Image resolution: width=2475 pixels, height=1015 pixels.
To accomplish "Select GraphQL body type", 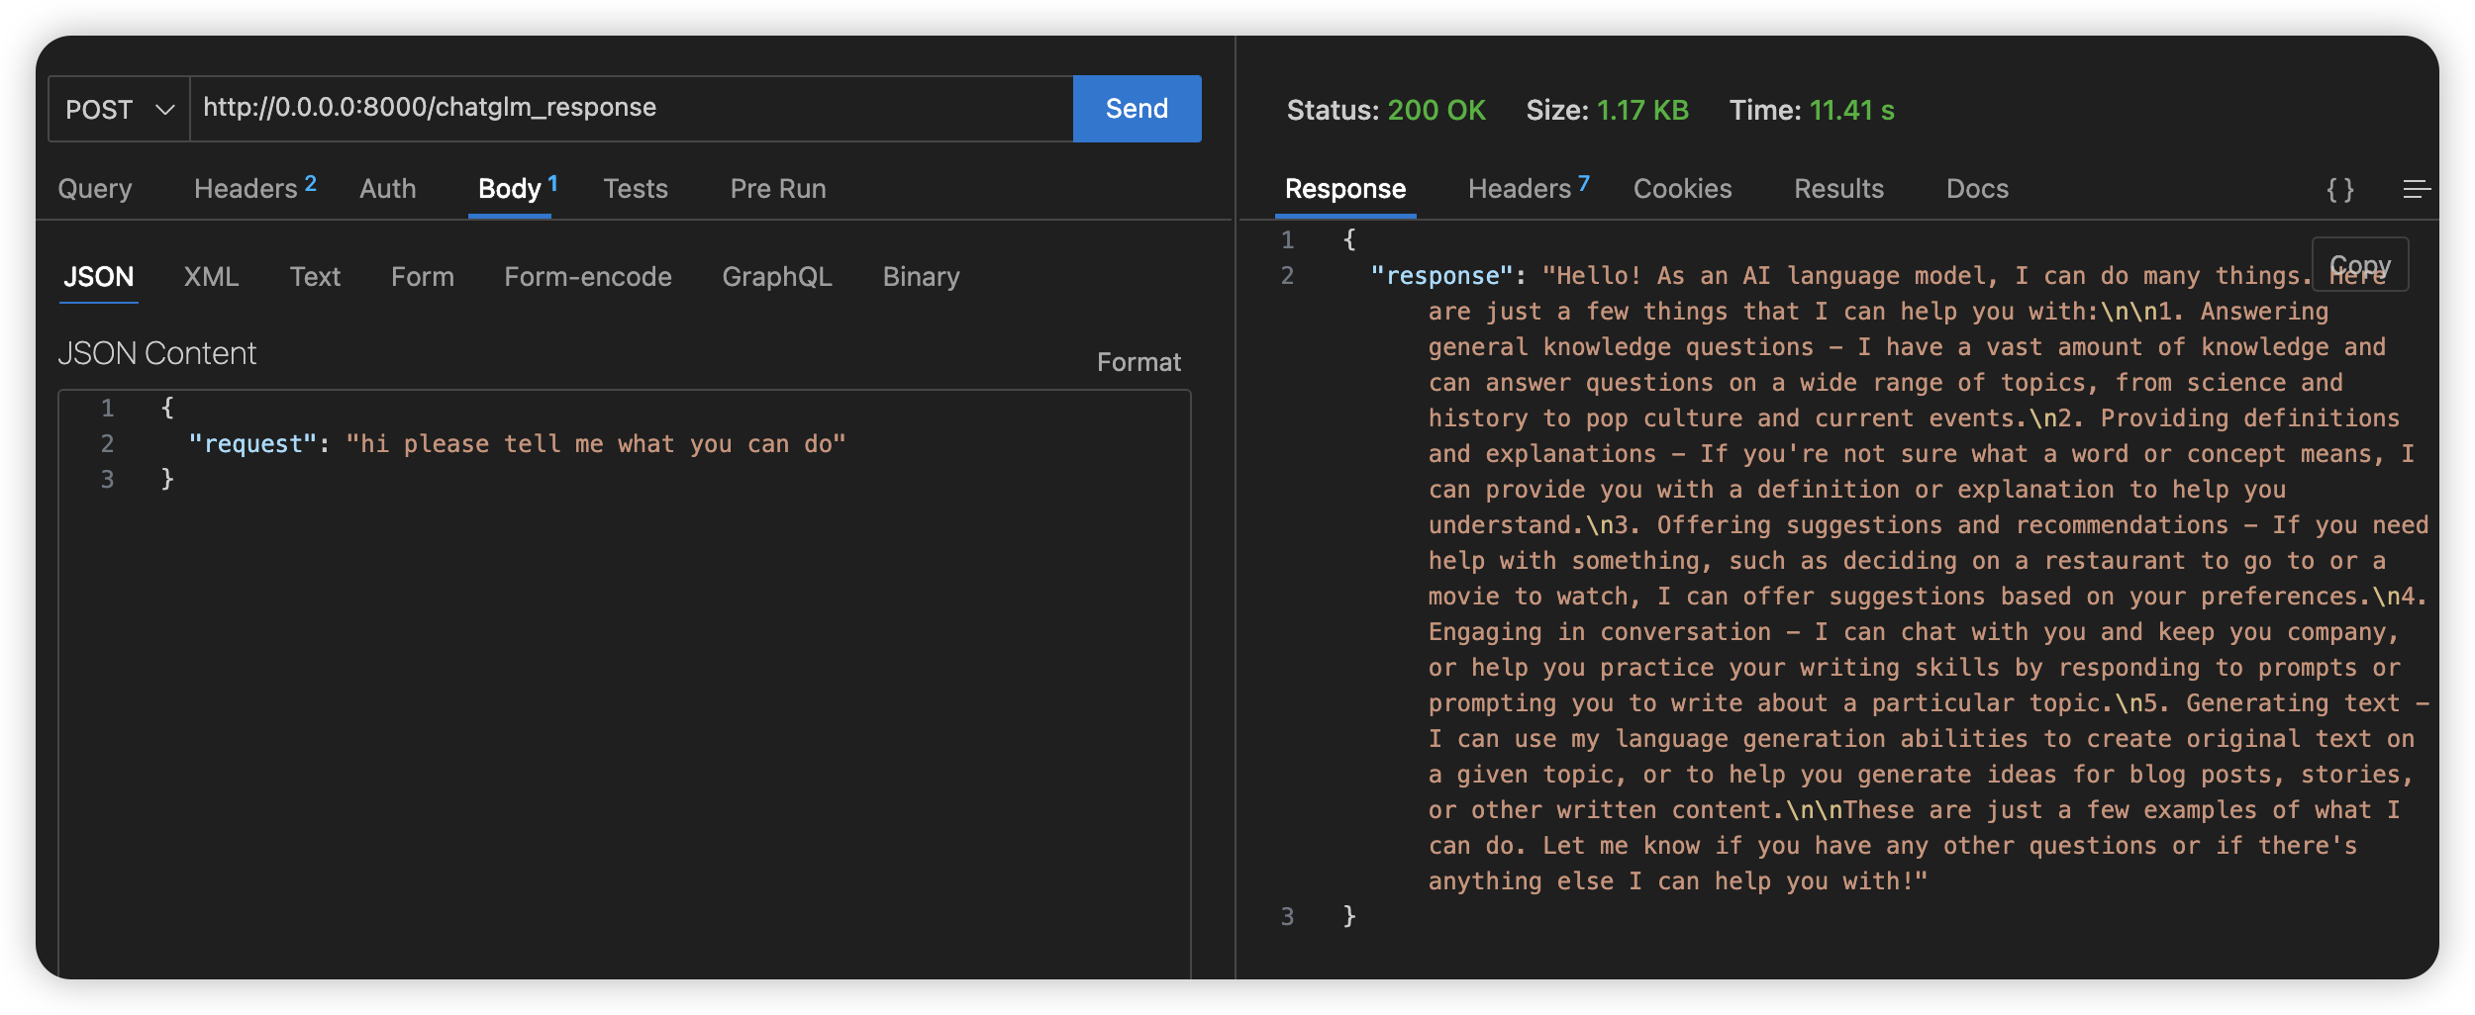I will 777,277.
